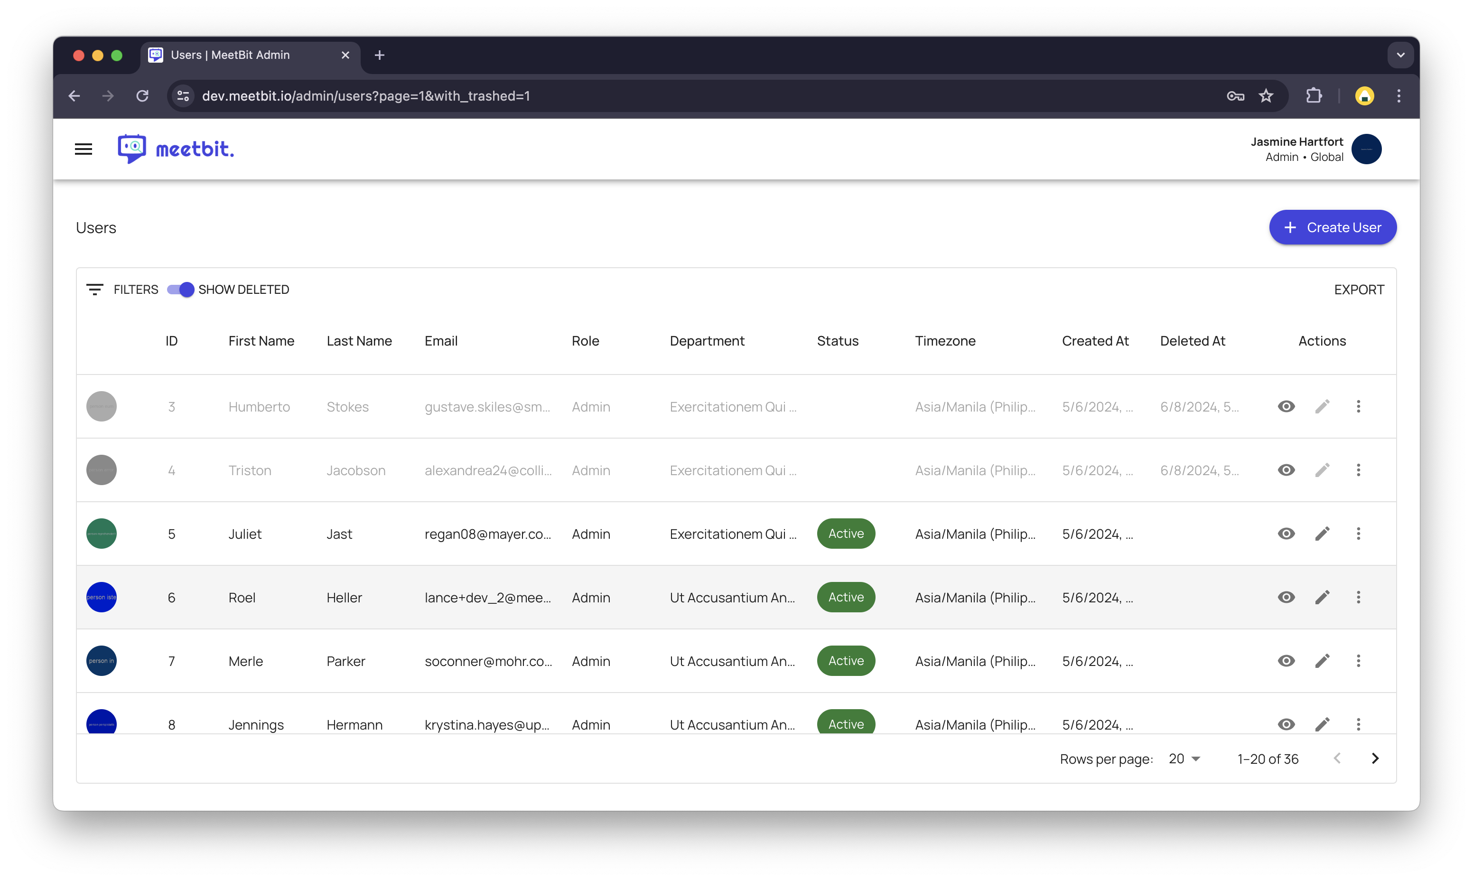1473x881 pixels.
Task: Open more options for Roel Heller
Action: pyautogui.click(x=1358, y=597)
